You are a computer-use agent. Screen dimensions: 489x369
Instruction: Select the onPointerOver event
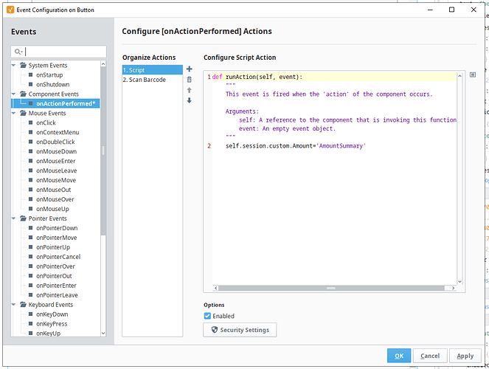point(55,266)
